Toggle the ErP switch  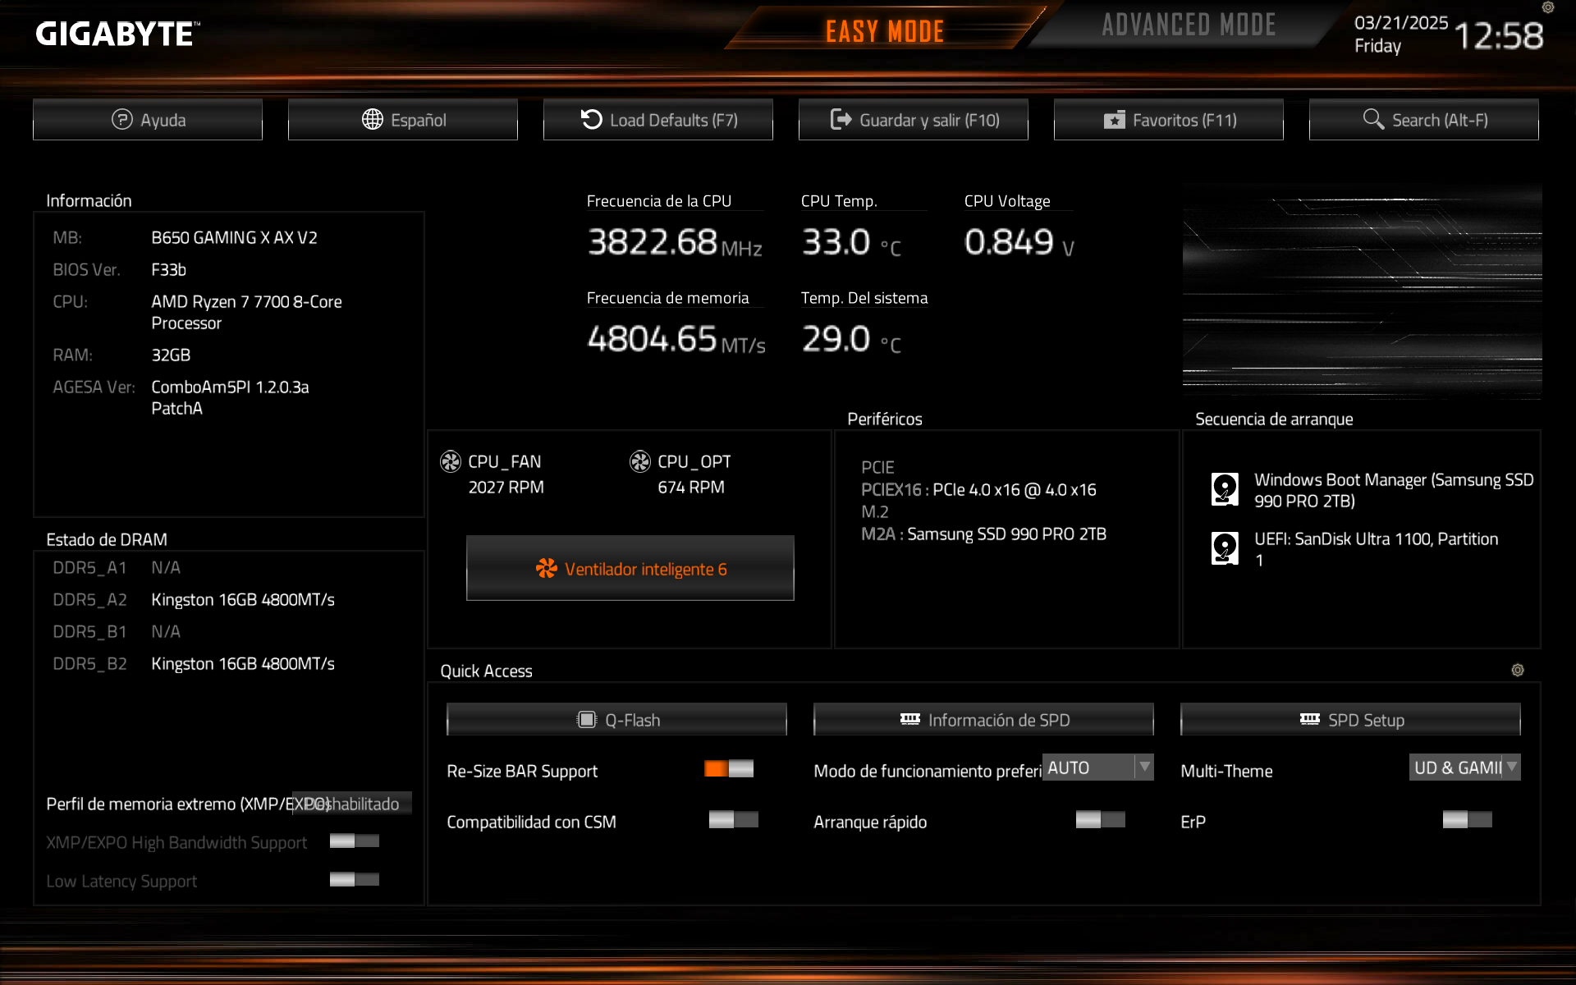[1468, 819]
